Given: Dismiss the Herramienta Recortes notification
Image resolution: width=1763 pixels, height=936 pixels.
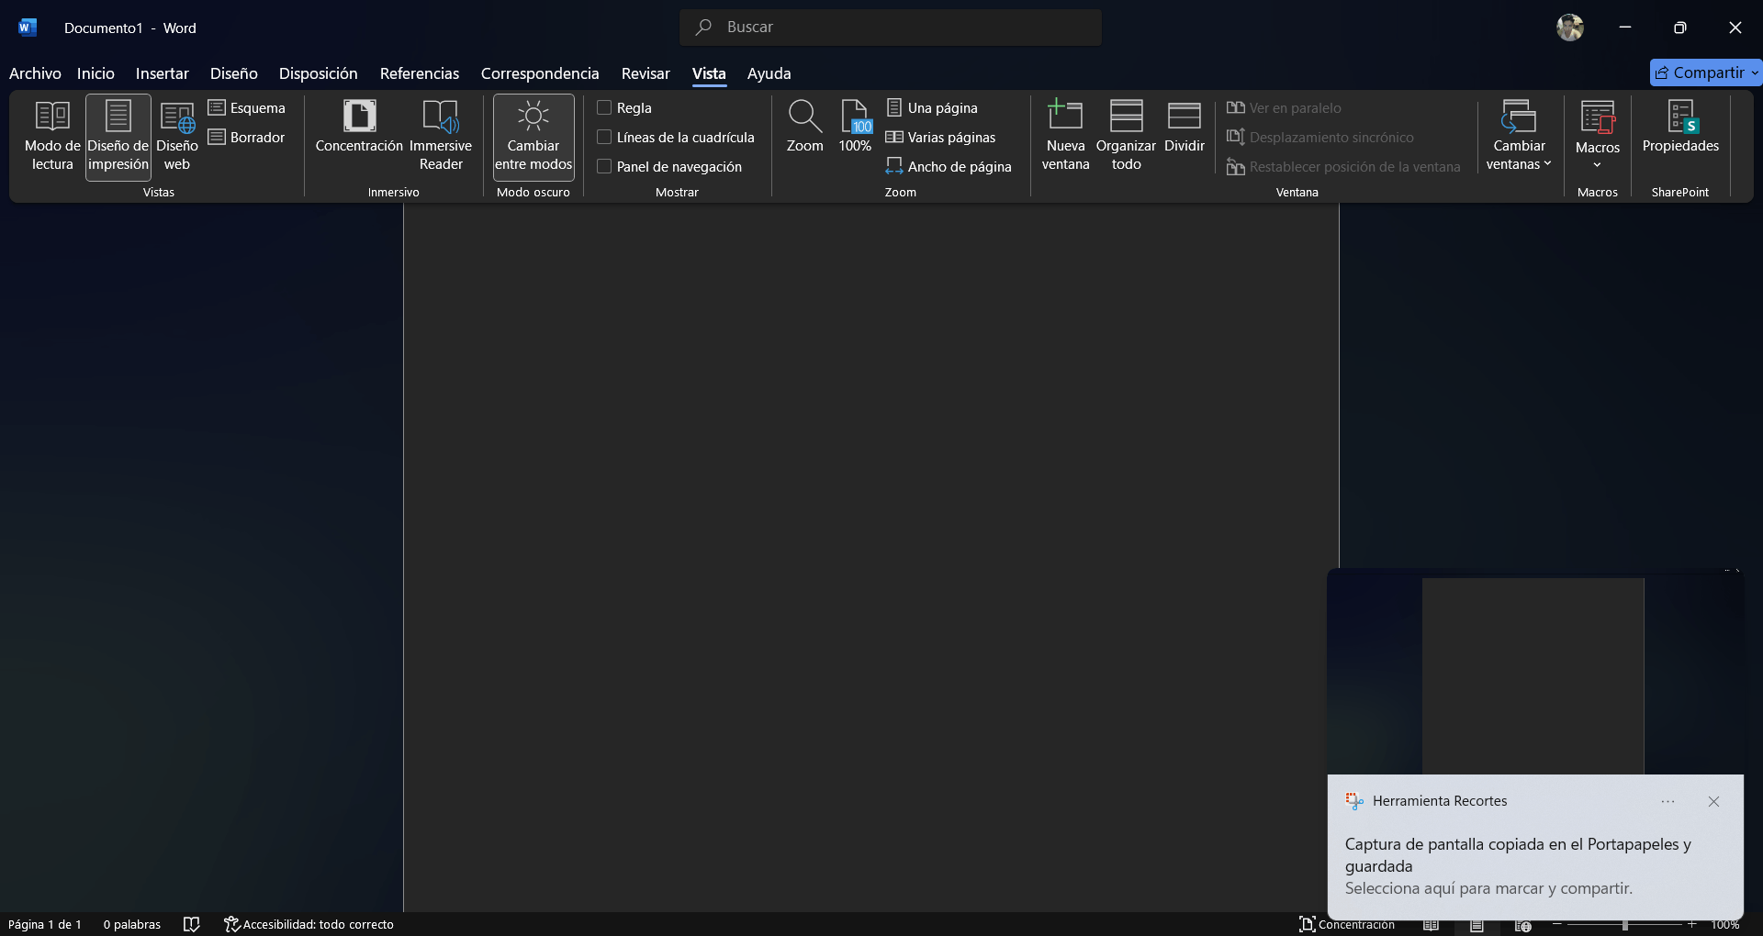Looking at the screenshot, I should [x=1713, y=801].
